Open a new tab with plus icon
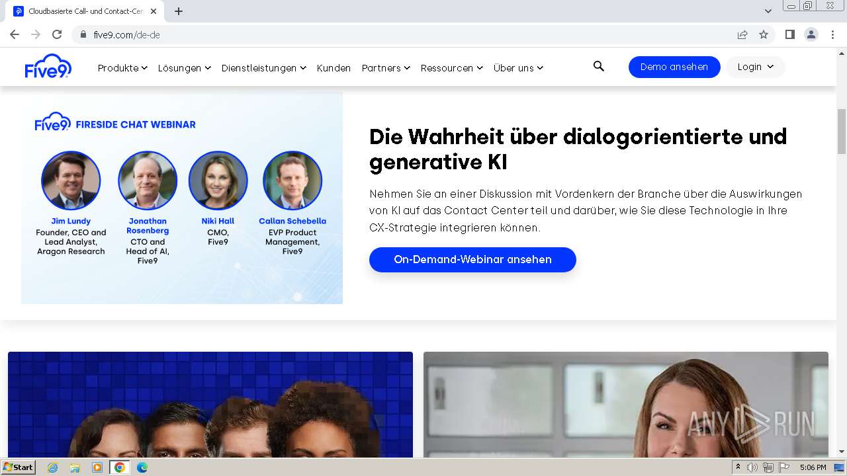 pos(179,11)
